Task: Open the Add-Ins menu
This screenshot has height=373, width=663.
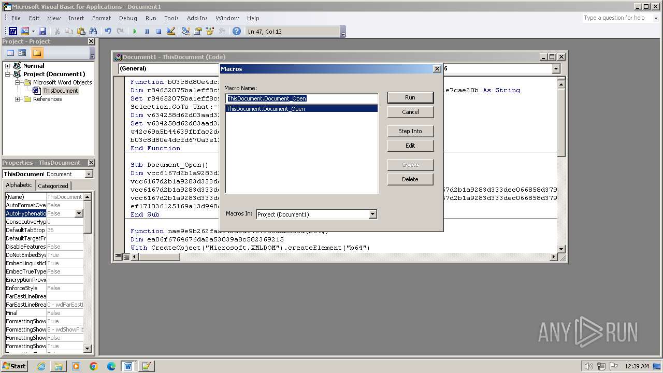Action: click(197, 18)
